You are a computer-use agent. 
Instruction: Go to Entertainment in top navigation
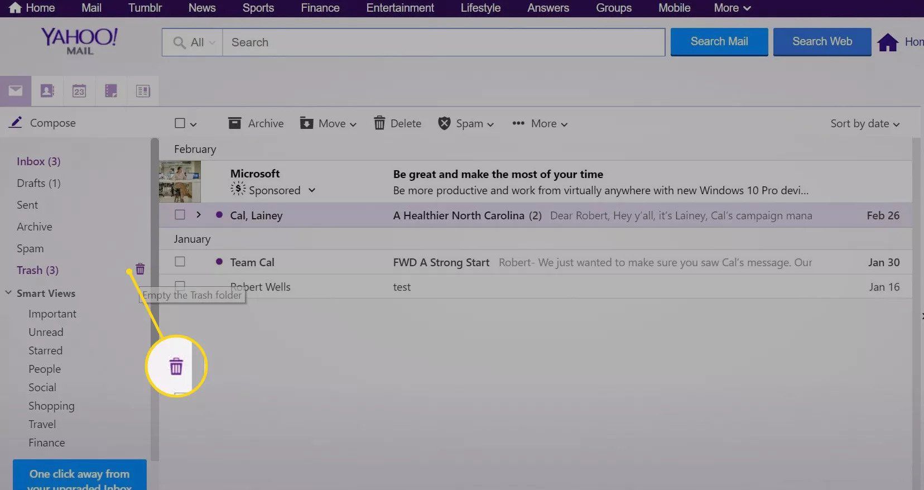pos(400,8)
